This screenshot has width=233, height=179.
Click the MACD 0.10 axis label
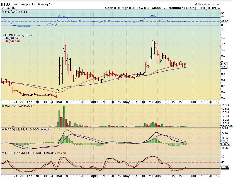(x=225, y=133)
